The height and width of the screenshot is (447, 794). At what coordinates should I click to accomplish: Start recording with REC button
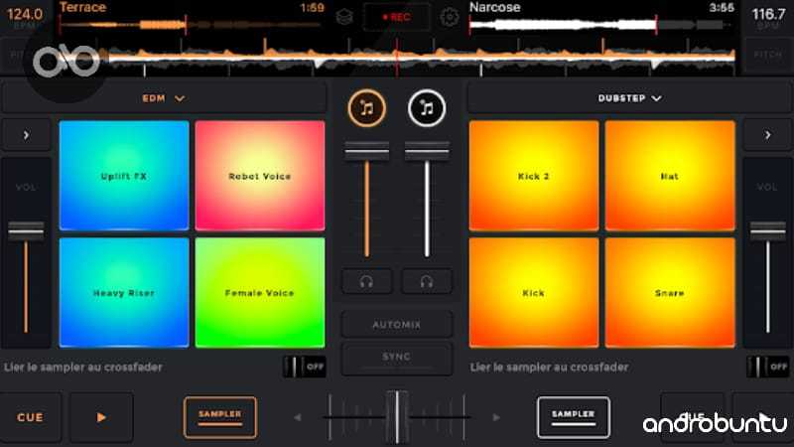click(396, 17)
